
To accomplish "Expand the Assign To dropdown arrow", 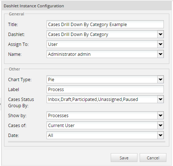I will click(x=161, y=44).
